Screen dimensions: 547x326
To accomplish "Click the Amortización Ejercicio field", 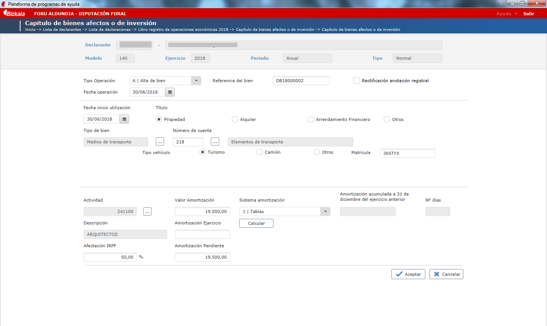I will coord(202,234).
